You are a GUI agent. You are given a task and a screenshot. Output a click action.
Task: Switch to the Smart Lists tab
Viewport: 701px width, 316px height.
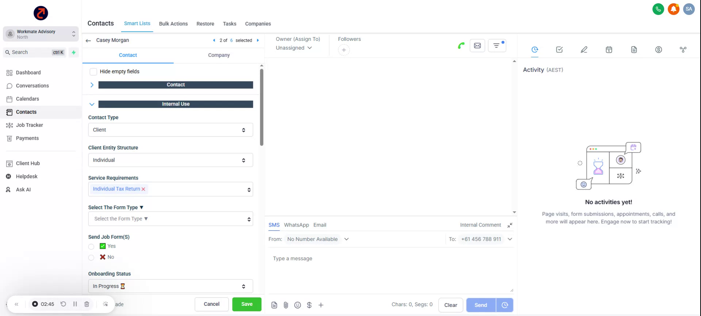click(137, 23)
